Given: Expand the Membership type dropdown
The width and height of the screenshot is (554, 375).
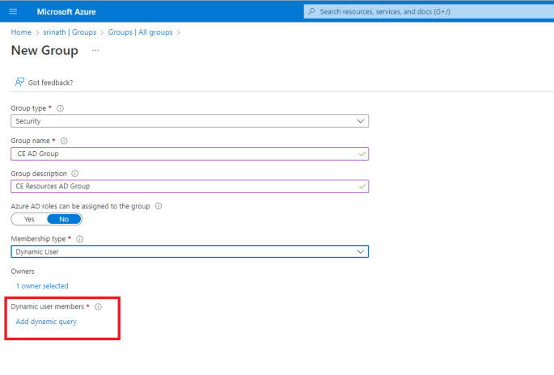Looking at the screenshot, I should pos(190,251).
